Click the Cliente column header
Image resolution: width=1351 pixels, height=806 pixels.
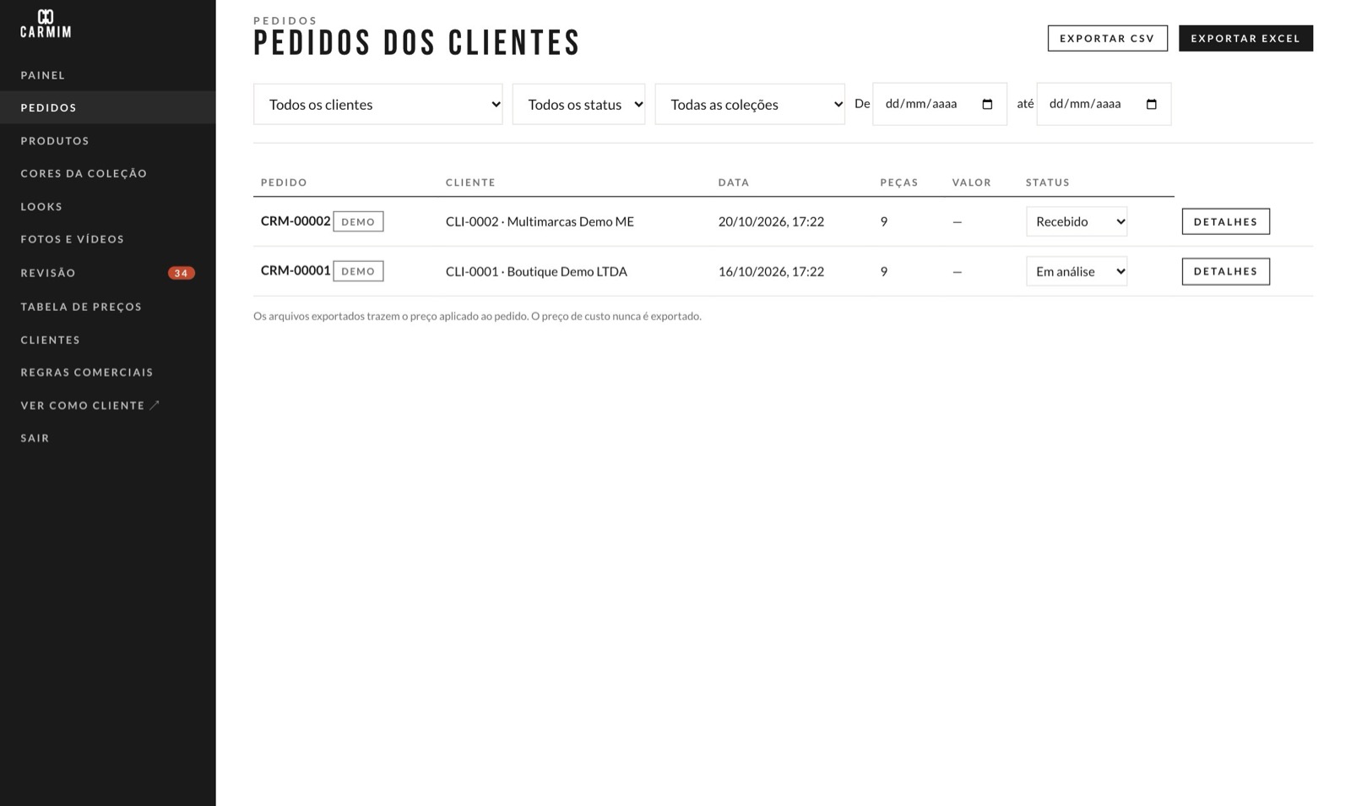(x=470, y=182)
